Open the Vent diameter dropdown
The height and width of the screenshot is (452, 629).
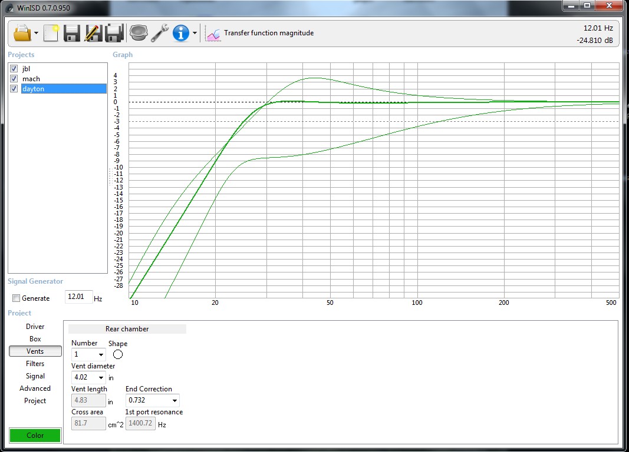(x=101, y=377)
